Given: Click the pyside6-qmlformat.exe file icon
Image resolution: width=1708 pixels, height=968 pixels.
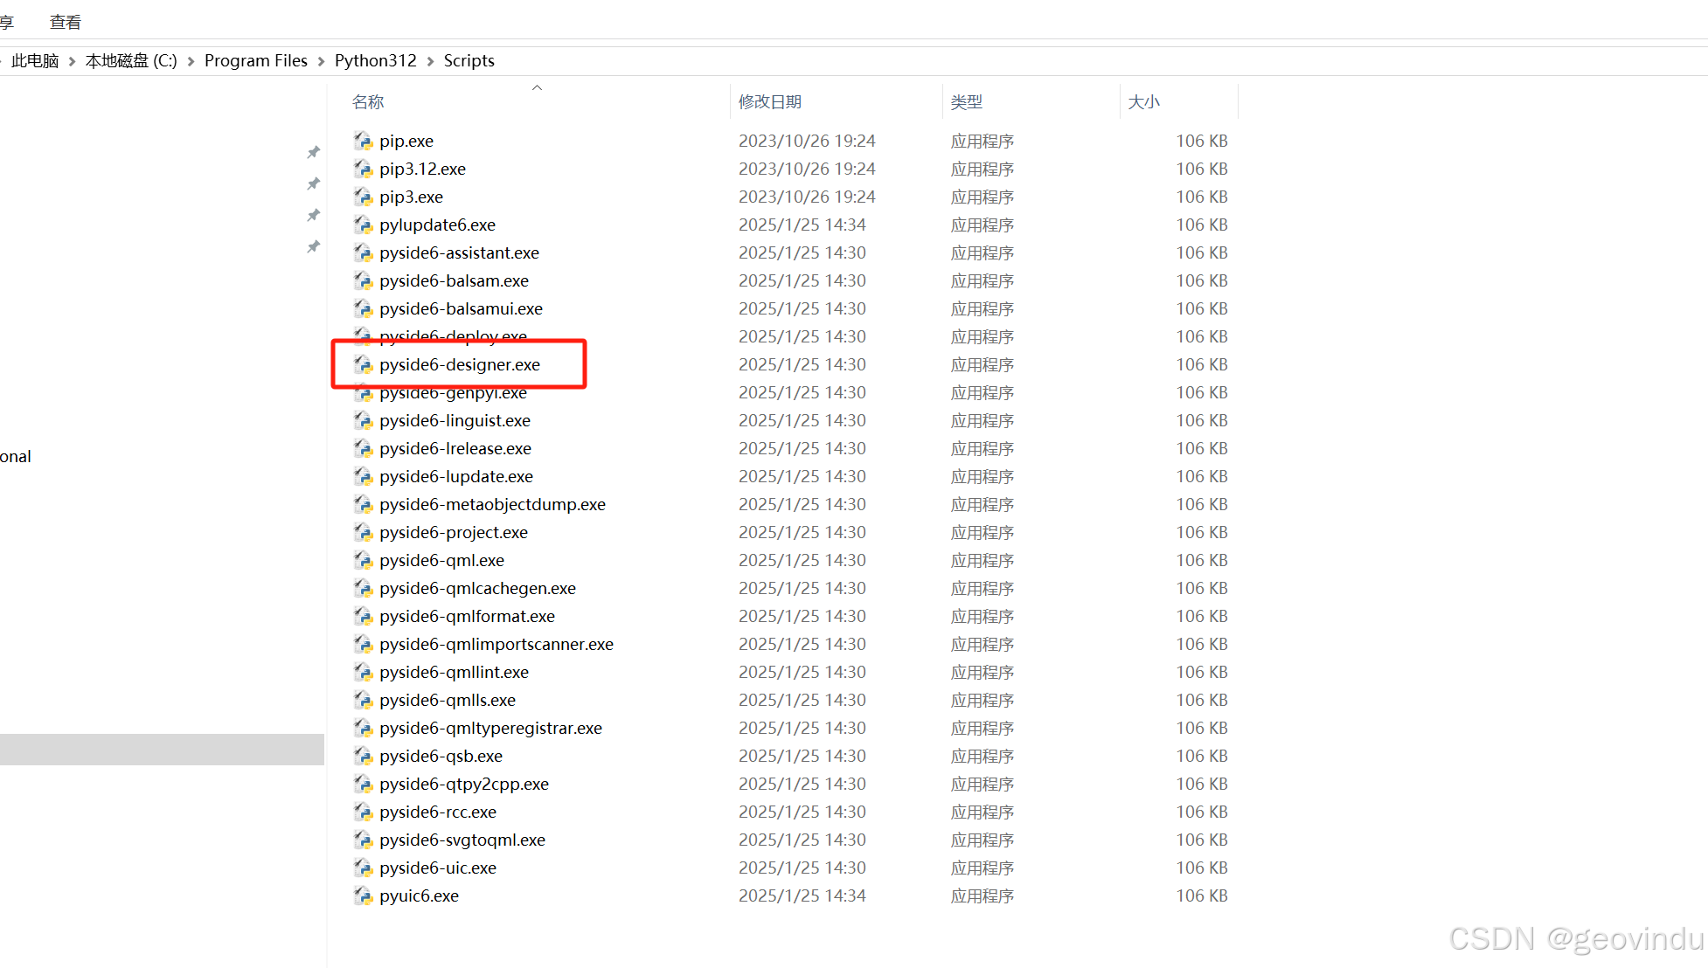Looking at the screenshot, I should pyautogui.click(x=363, y=616).
